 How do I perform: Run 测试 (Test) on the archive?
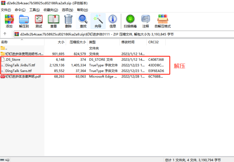[x=39, y=21]
